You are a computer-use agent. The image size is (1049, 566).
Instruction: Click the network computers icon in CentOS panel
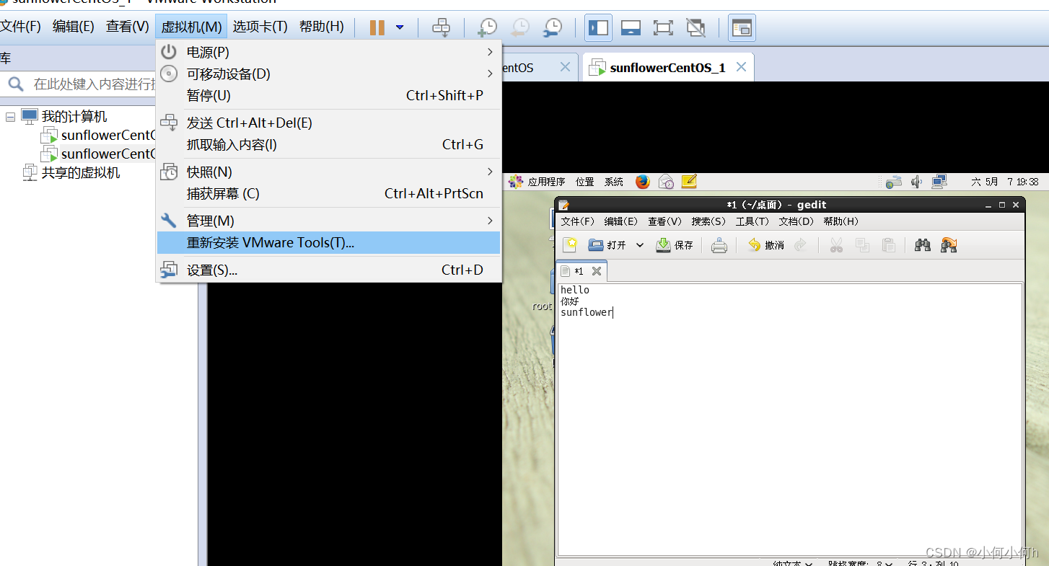(939, 182)
